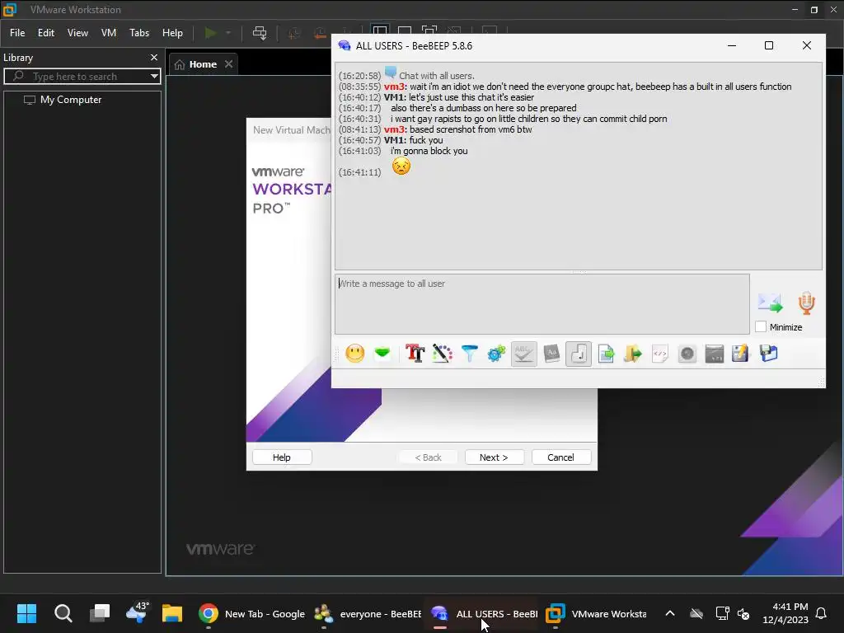The width and height of the screenshot is (844, 633).
Task: Open the weather widget showing 43°
Action: 136,613
